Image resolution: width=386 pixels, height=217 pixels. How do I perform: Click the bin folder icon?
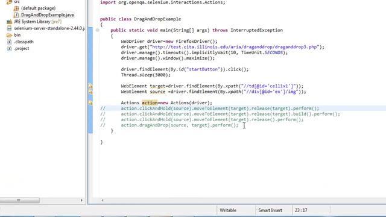click(10, 35)
